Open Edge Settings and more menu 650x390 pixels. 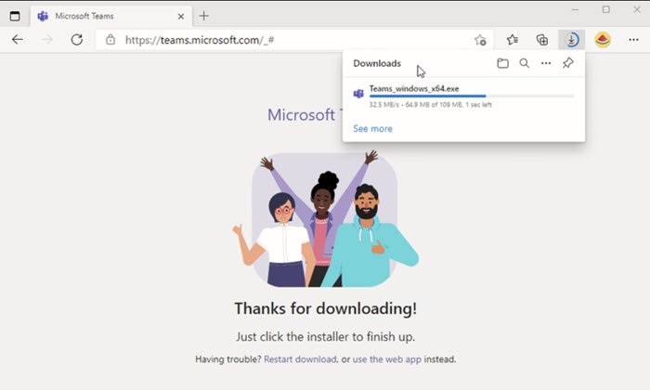click(x=633, y=40)
